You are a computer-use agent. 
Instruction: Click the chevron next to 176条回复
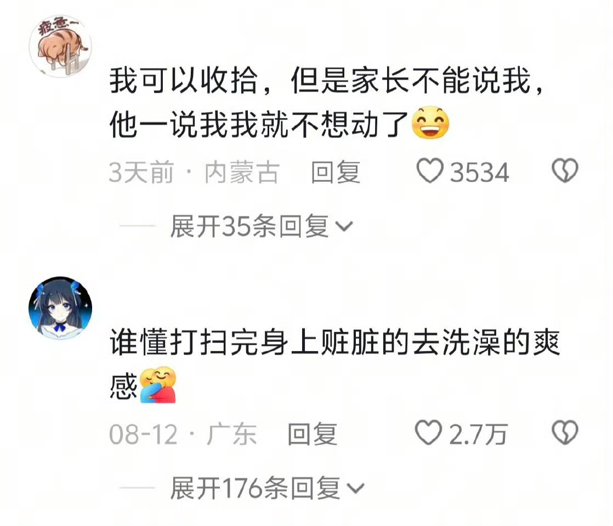[x=356, y=488]
